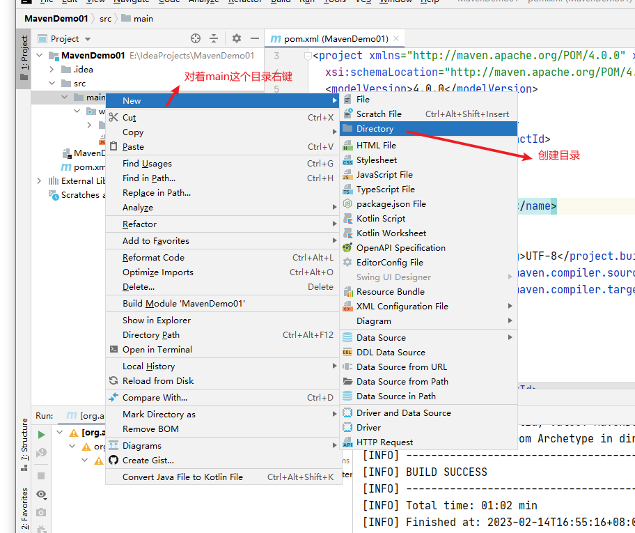Click the collapse all icon in Project panel
This screenshot has width=635, height=533.
tap(214, 38)
